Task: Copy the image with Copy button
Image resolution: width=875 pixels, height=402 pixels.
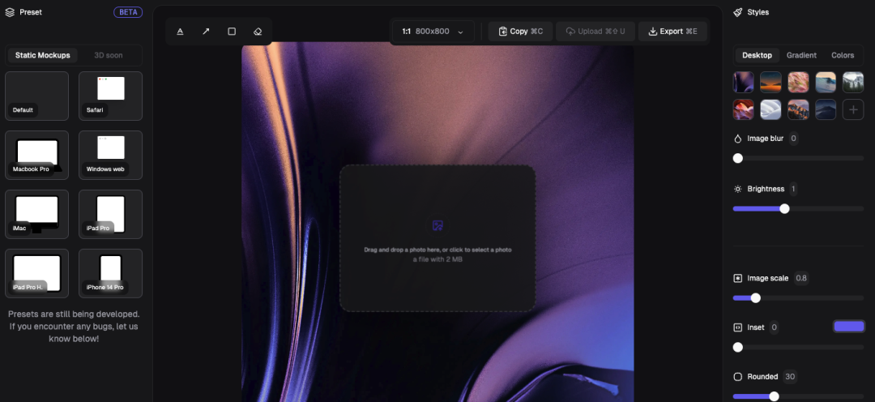Action: pos(521,32)
